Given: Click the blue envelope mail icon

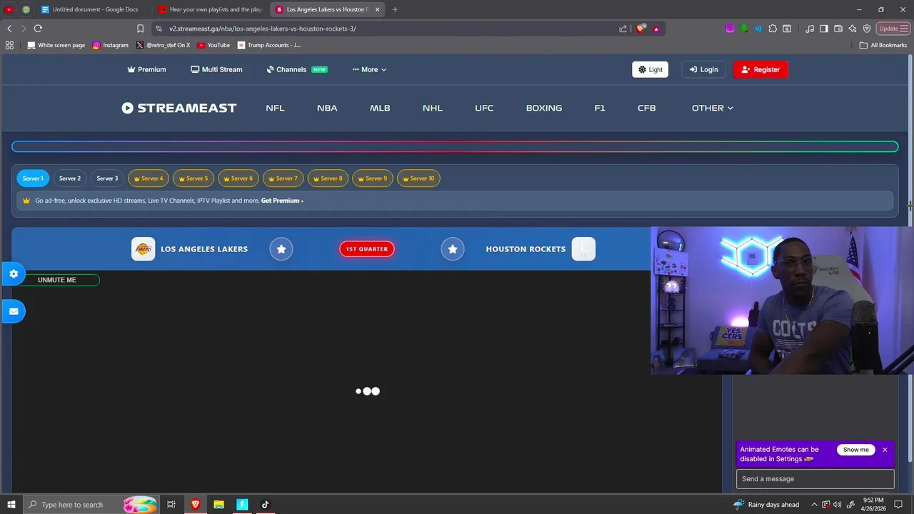Looking at the screenshot, I should tap(13, 311).
